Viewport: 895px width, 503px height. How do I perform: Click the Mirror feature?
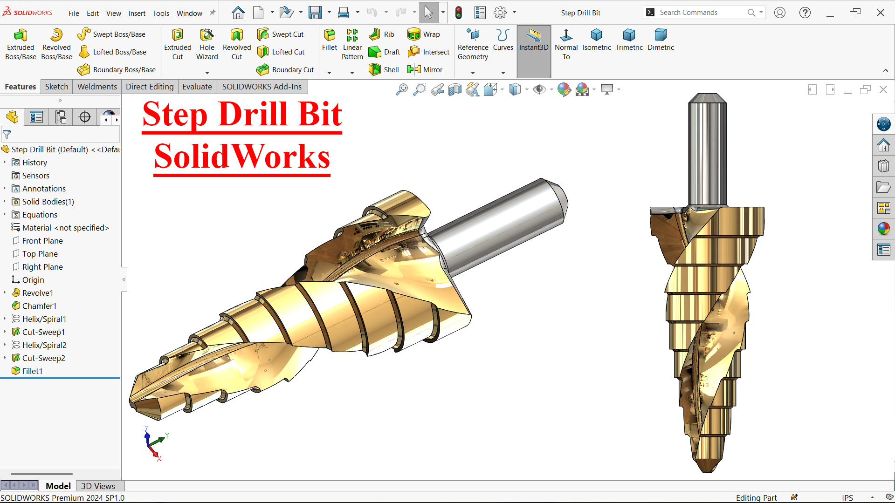coord(425,69)
